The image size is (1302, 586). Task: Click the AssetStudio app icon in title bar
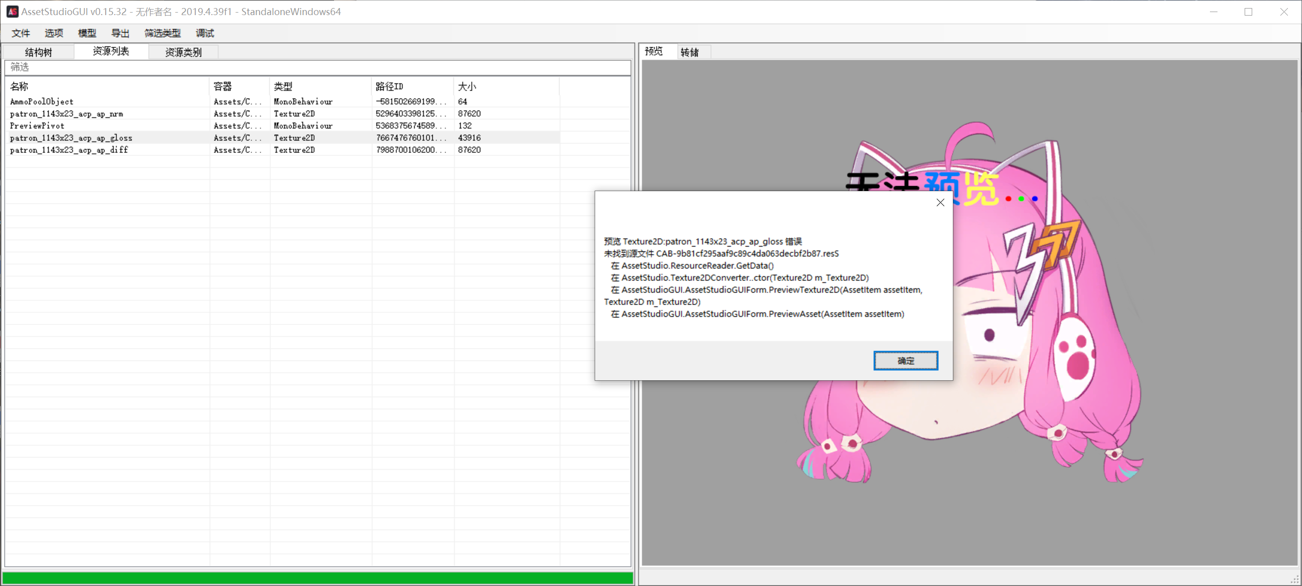pyautogui.click(x=12, y=12)
